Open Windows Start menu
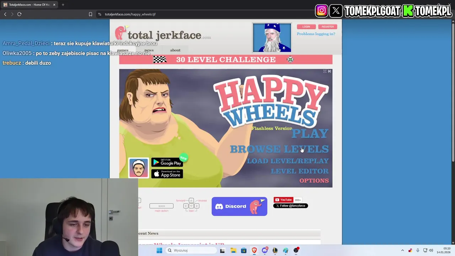455x256 pixels. (x=159, y=250)
